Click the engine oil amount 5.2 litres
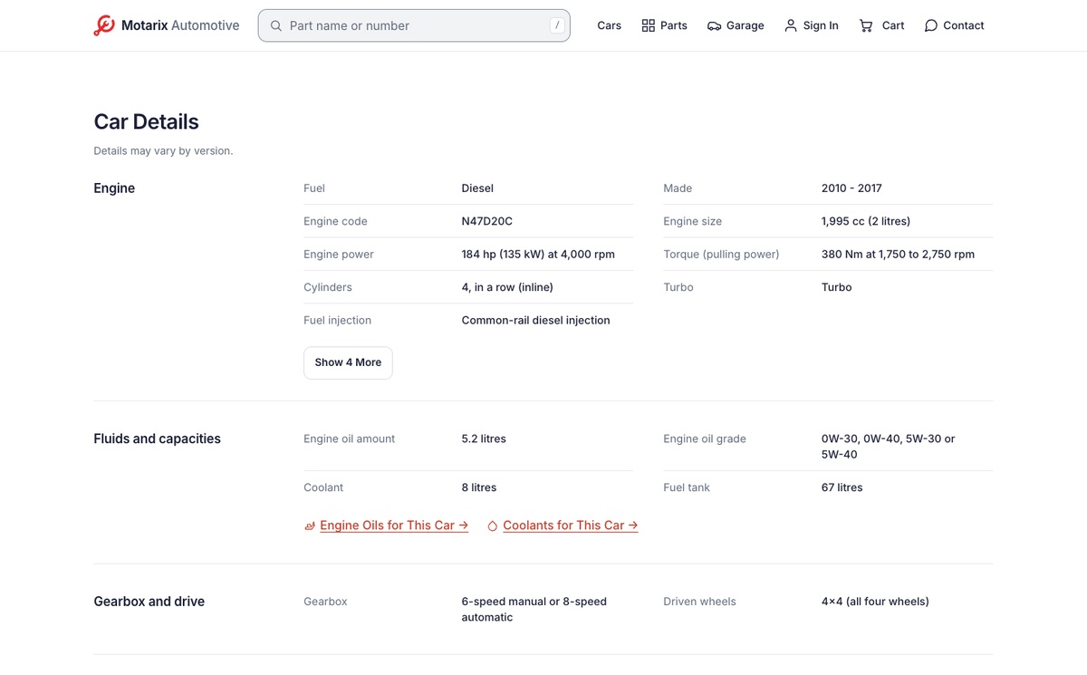The image size is (1087, 675). pos(484,439)
